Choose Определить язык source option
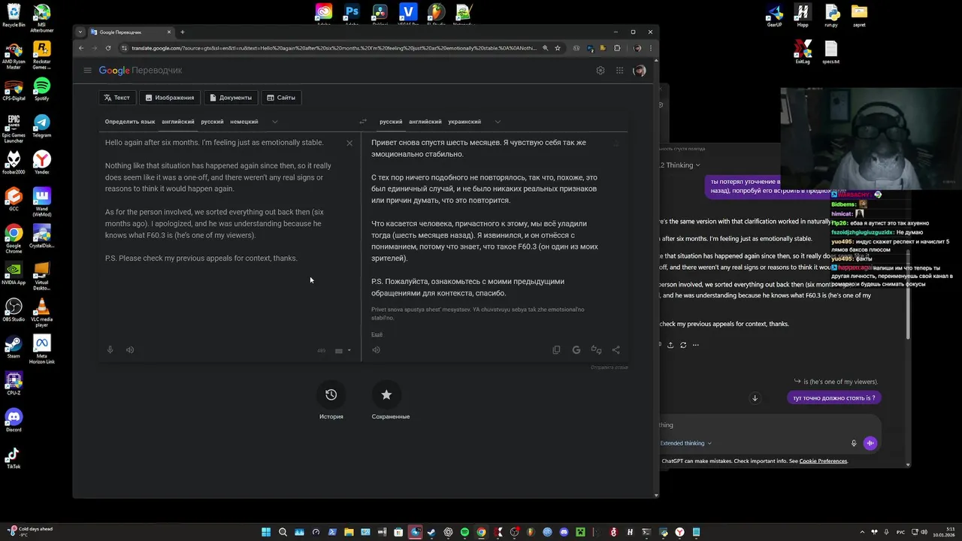Image resolution: width=962 pixels, height=541 pixels. point(130,122)
